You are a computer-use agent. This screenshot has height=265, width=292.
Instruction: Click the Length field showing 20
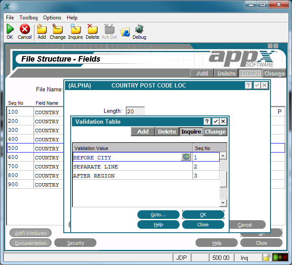point(135,111)
